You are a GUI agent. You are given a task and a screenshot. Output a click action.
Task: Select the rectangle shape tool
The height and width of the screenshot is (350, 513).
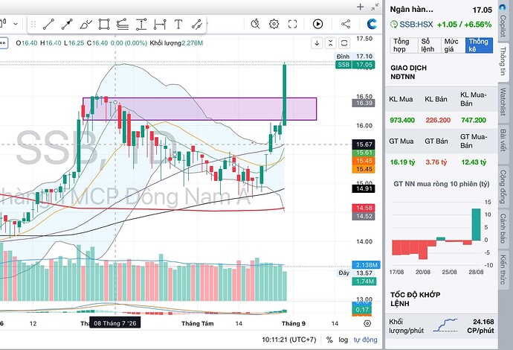click(x=104, y=25)
